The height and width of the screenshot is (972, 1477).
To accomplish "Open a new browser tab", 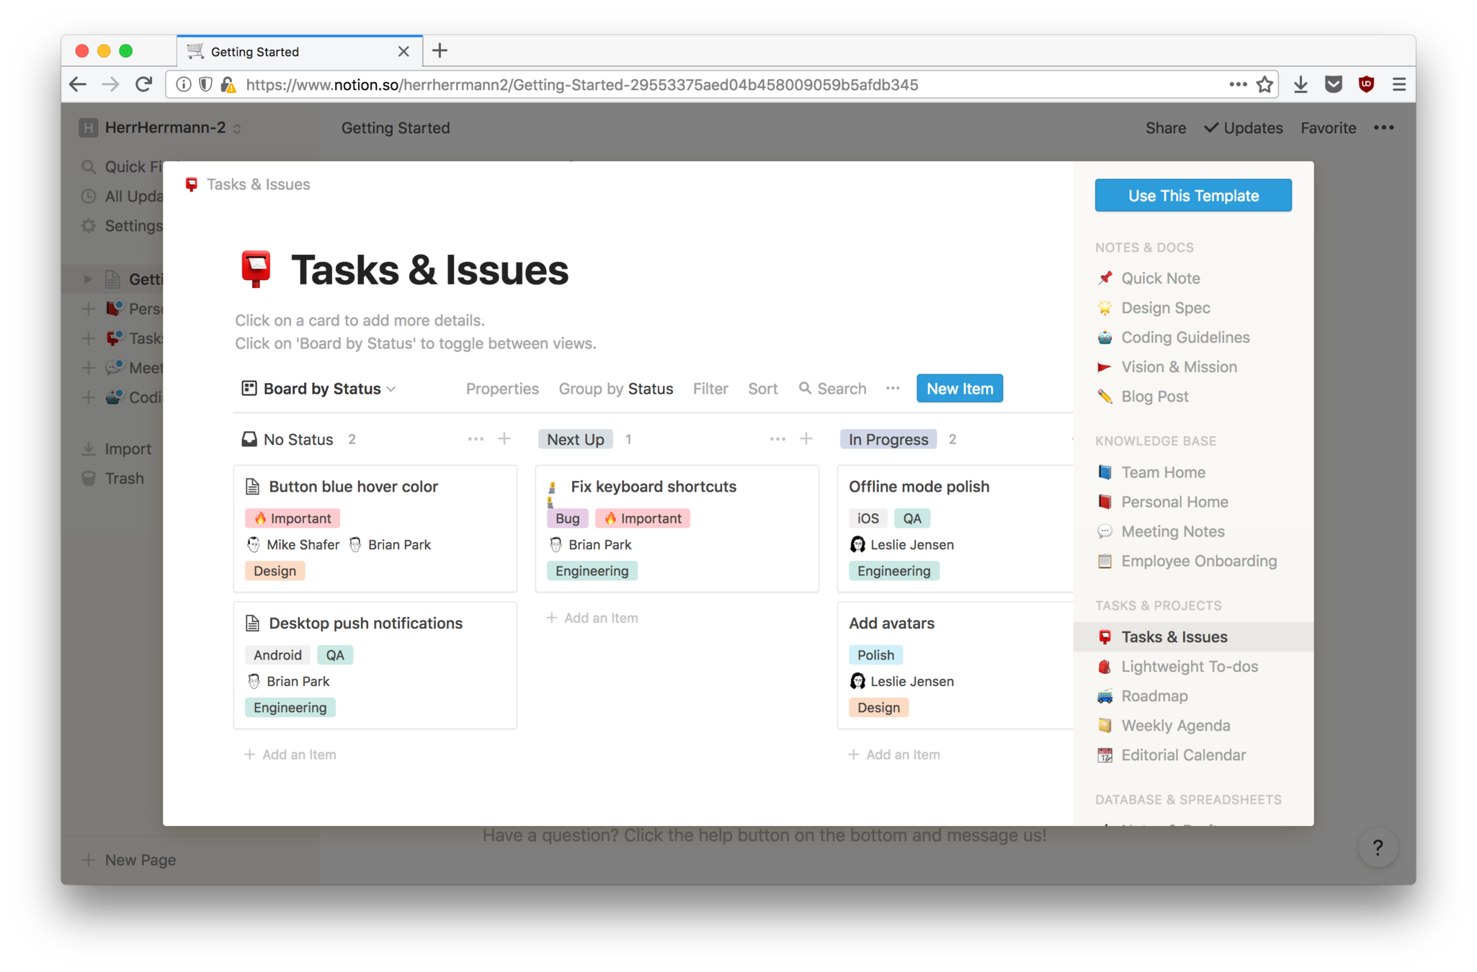I will click(439, 51).
